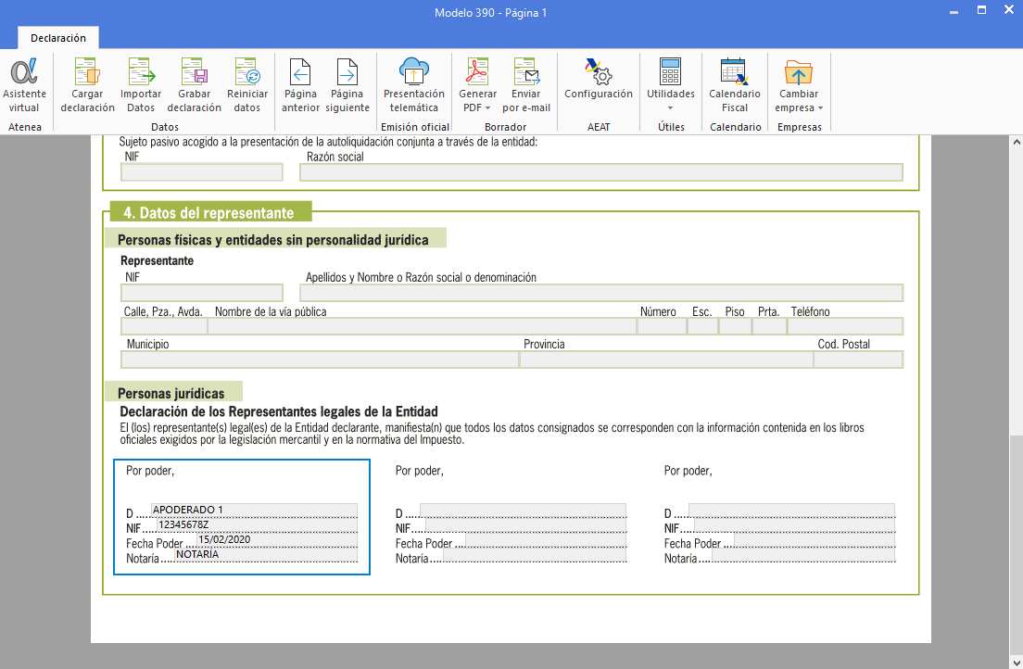
Task: Click second representative NIF field
Action: coord(525,524)
